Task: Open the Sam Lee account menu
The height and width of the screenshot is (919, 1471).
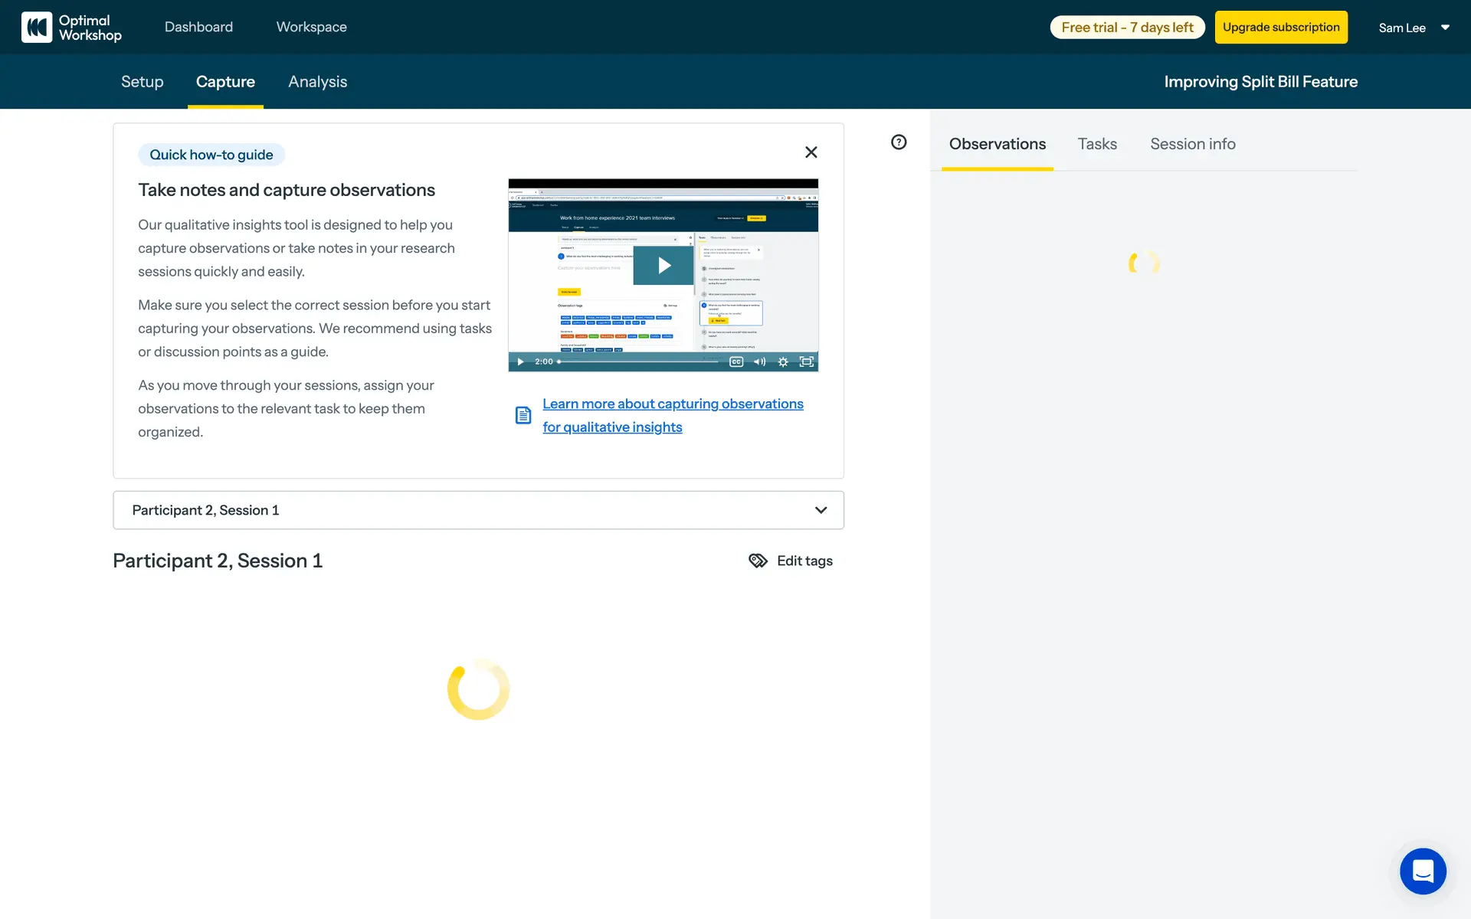Action: click(1414, 28)
